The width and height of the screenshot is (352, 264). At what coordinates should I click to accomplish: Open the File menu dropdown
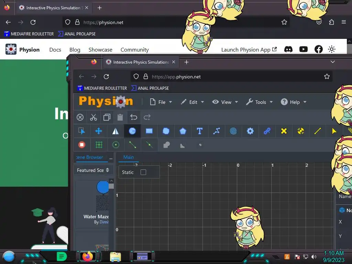point(161,102)
